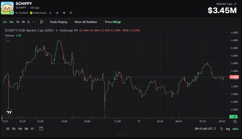Add SCHIFFY to favorites with star icon

[64, 13]
